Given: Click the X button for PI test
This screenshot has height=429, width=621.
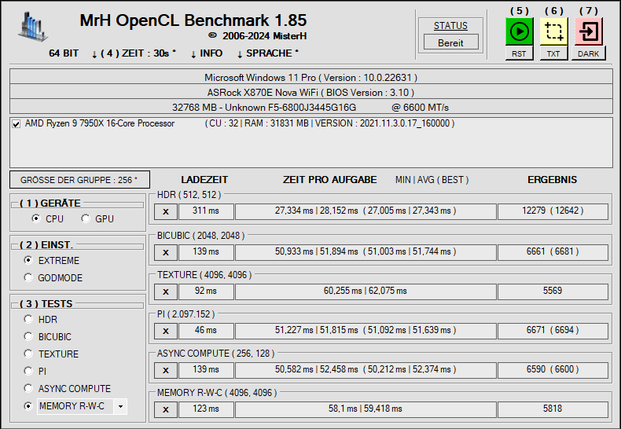Looking at the screenshot, I should pos(166,331).
